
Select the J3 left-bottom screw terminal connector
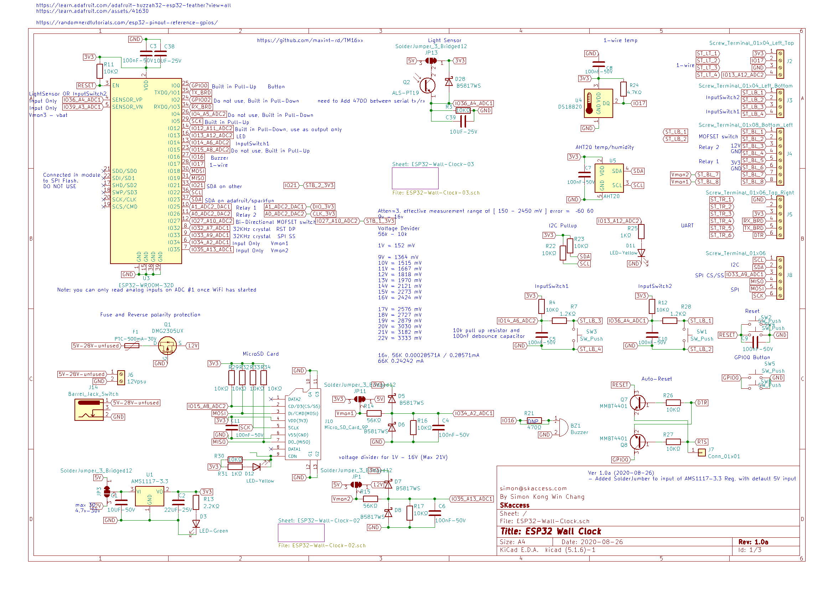(780, 103)
